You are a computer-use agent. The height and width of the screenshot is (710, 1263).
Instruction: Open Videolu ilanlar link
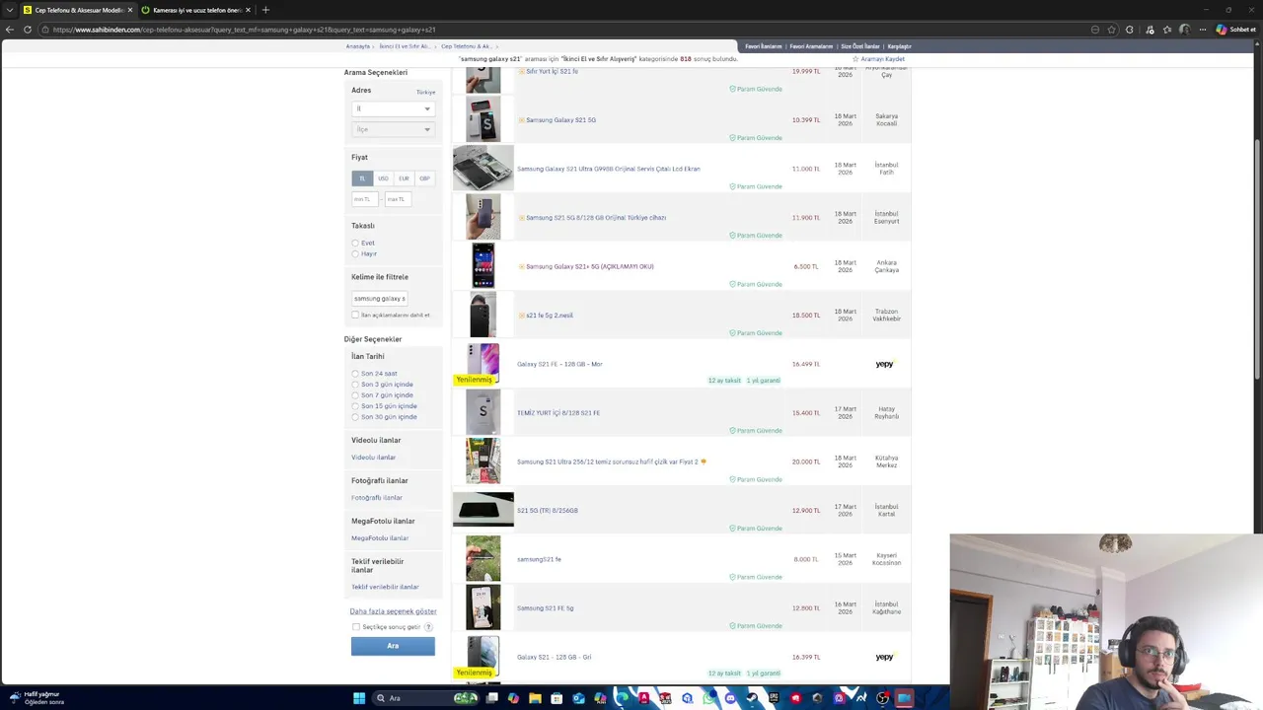(373, 458)
